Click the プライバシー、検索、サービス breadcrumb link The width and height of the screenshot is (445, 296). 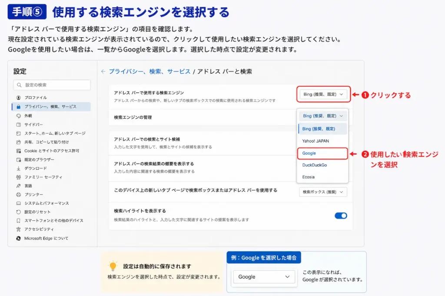(x=149, y=72)
